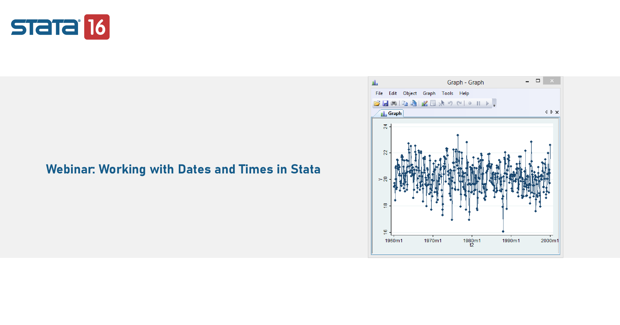Click the y-axis label 16
This screenshot has height=325, width=620.
(x=385, y=232)
